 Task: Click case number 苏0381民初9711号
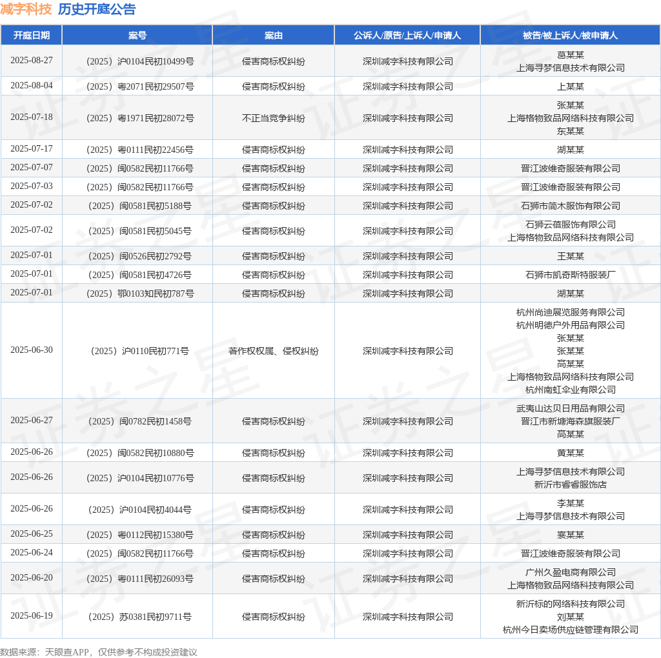pos(140,617)
